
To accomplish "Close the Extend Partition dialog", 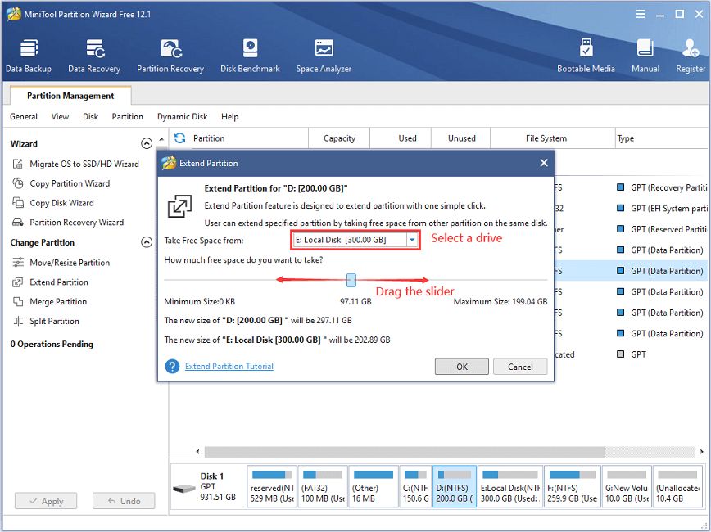I will pyautogui.click(x=544, y=163).
